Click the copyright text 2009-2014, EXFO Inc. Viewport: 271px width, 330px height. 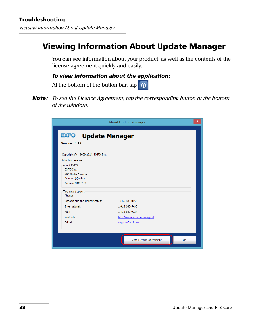[x=93, y=155]
